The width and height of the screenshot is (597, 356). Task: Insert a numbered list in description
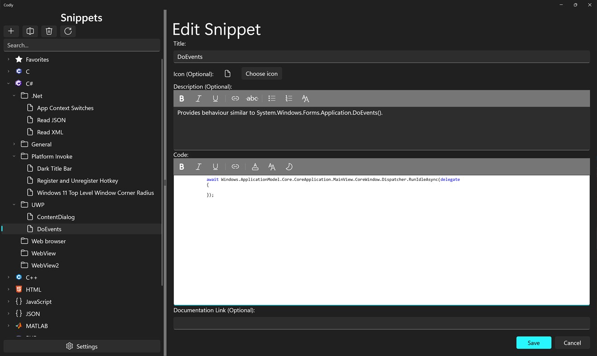(x=289, y=98)
